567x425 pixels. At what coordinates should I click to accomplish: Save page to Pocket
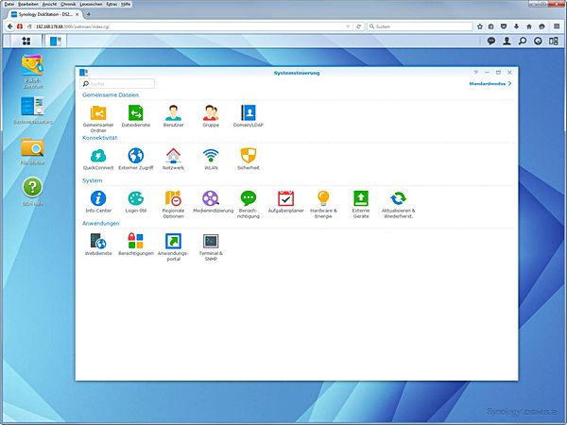pos(504,26)
